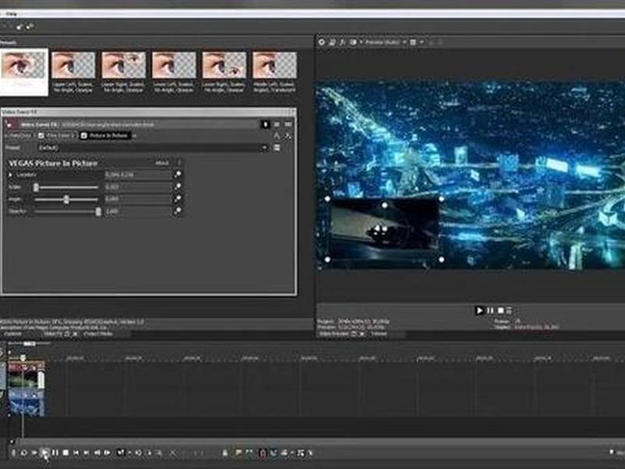Toggle Split Screen View in the preview toolbar
The width and height of the screenshot is (625, 469).
point(353,42)
